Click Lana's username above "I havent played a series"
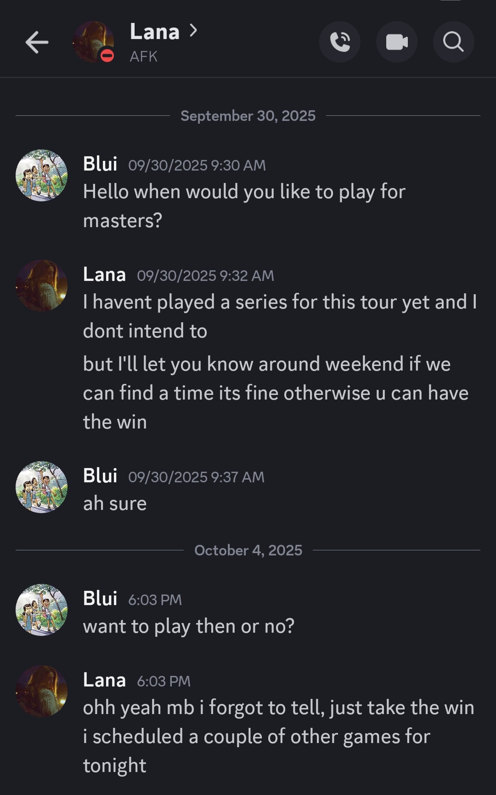The image size is (496, 795). [x=104, y=275]
